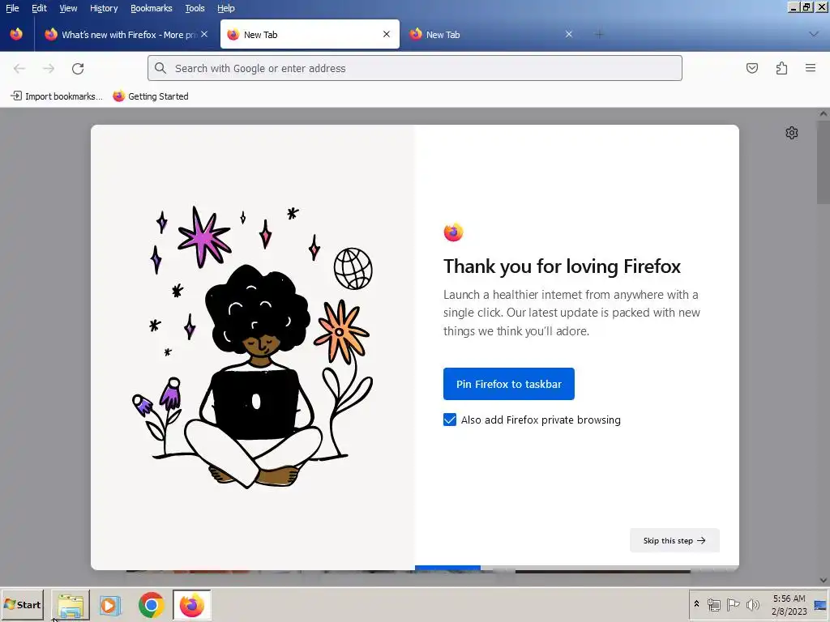The image size is (830, 622).
Task: Close the What's new with Firefox tab
Action: click(x=204, y=34)
